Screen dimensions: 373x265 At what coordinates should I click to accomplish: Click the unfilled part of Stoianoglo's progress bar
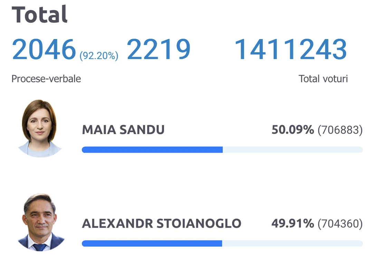coord(292,244)
